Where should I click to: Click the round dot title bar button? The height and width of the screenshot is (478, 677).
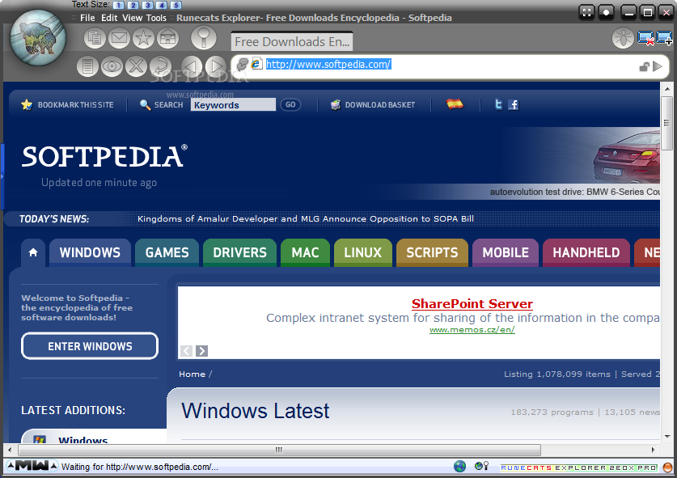pyautogui.click(x=606, y=12)
